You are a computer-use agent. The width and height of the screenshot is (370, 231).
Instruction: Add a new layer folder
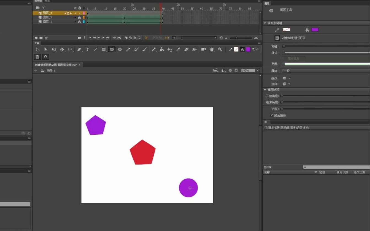click(41, 38)
